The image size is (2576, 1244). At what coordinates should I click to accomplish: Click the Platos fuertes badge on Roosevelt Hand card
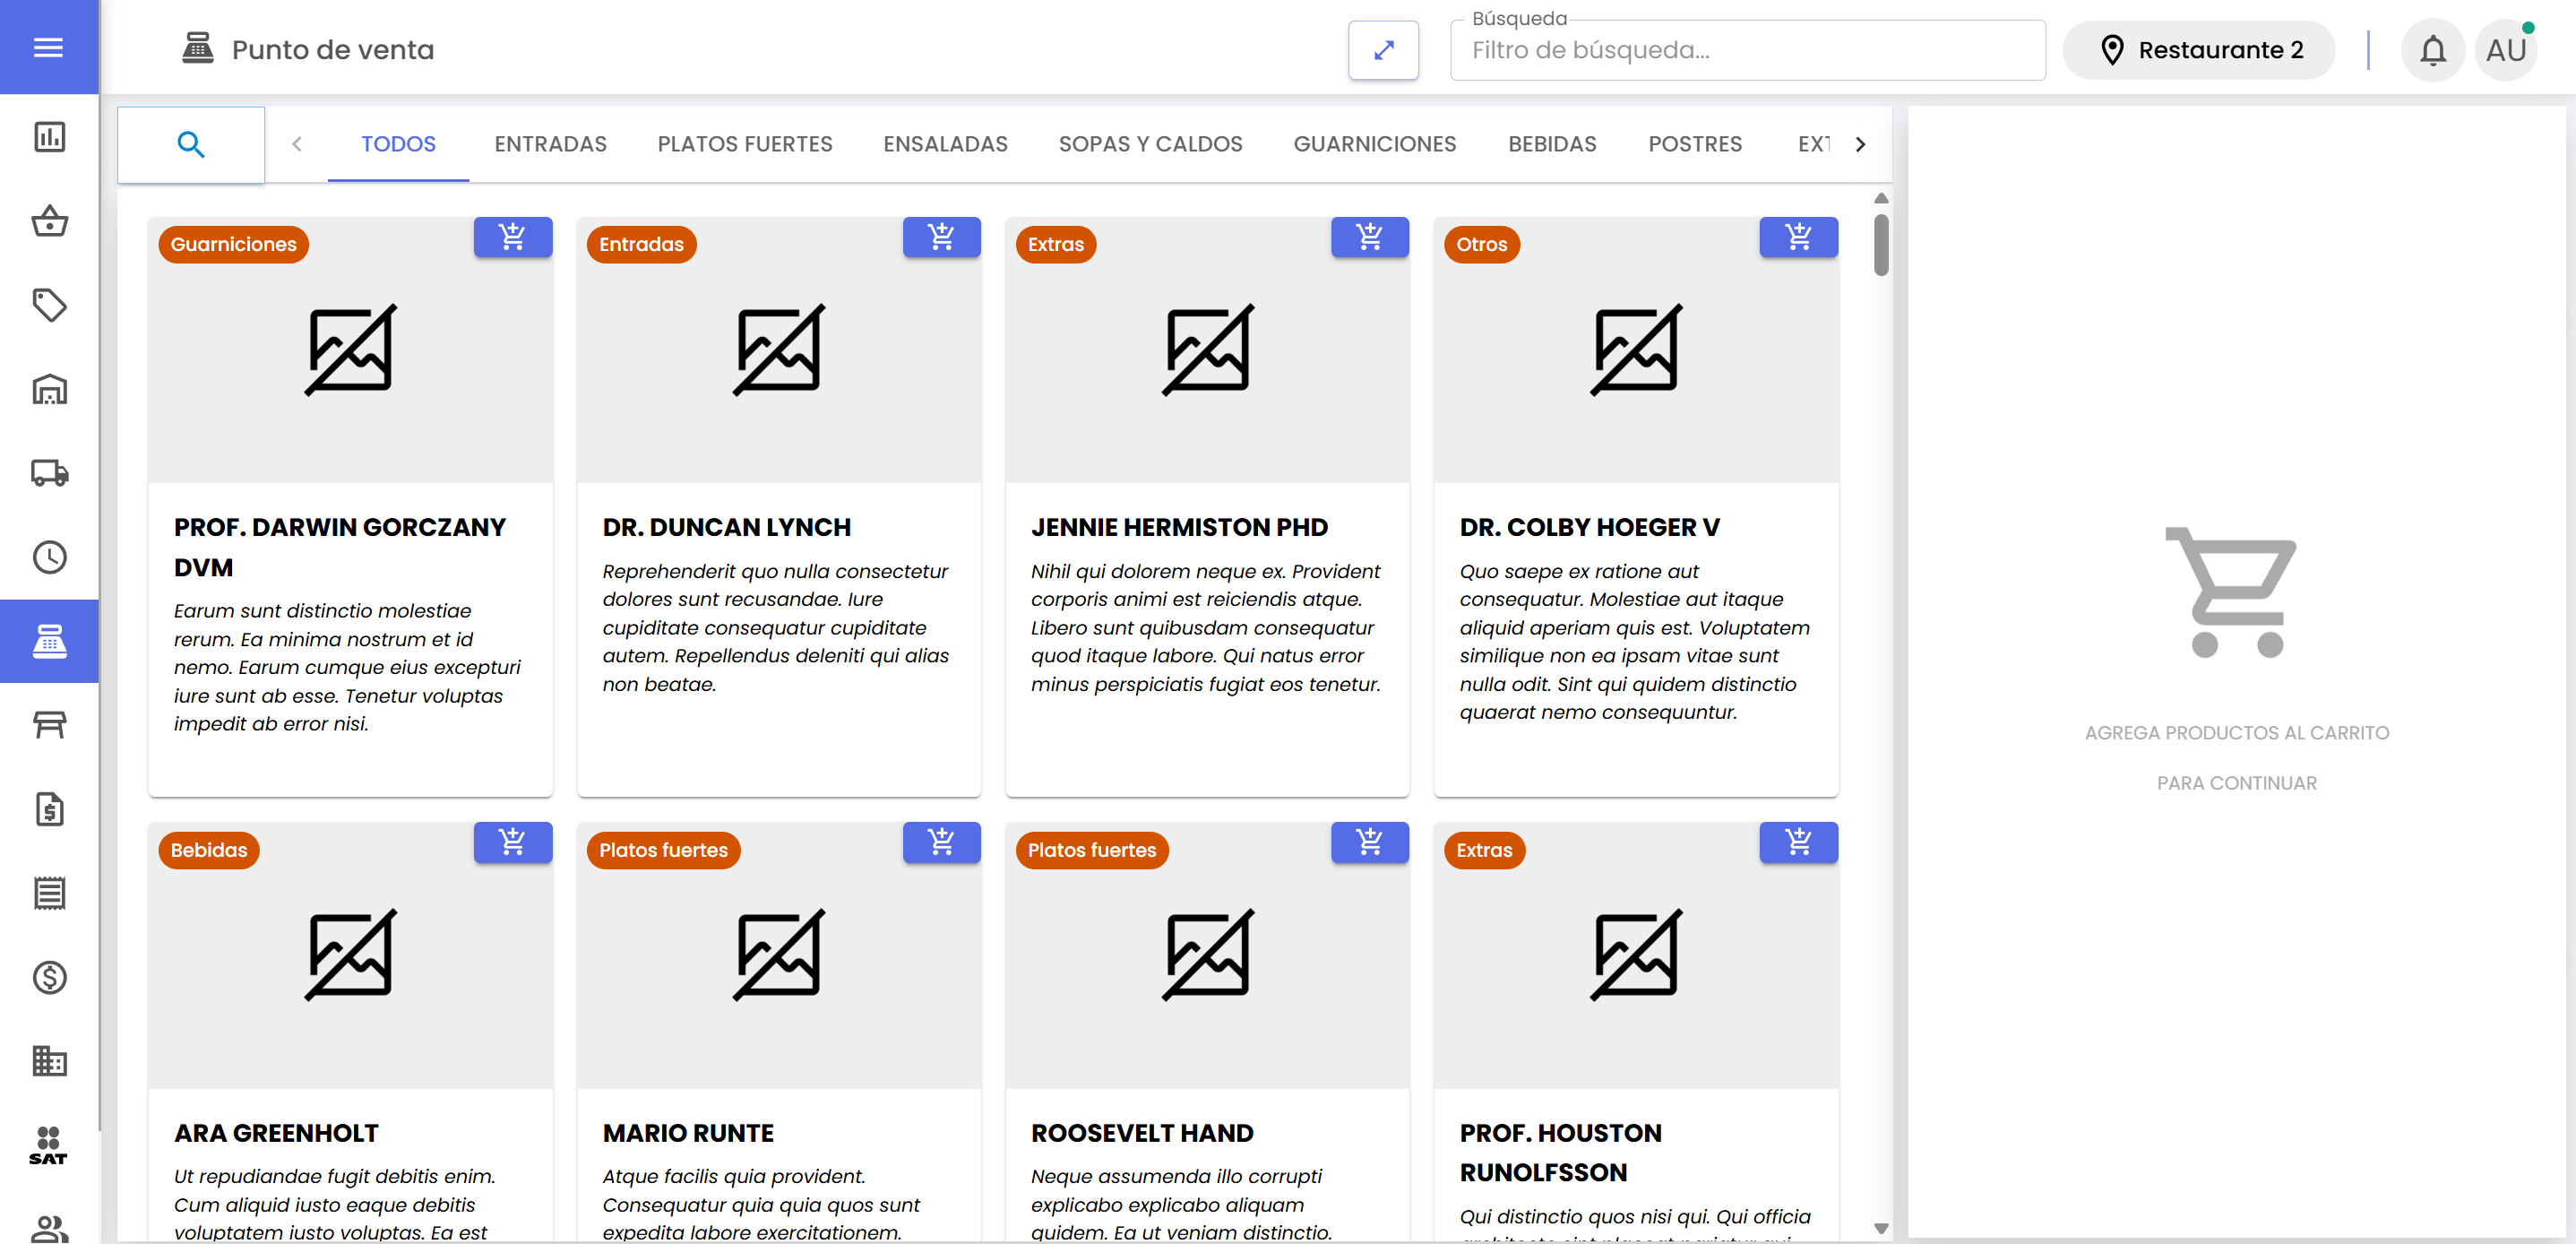1091,850
